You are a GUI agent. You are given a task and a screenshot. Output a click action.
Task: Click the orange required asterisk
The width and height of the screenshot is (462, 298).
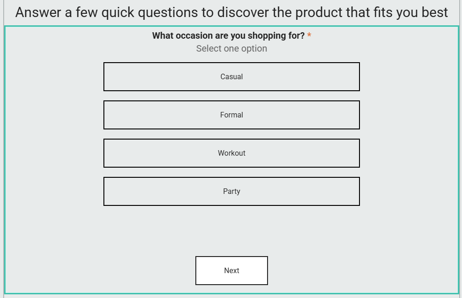pyautogui.click(x=309, y=36)
